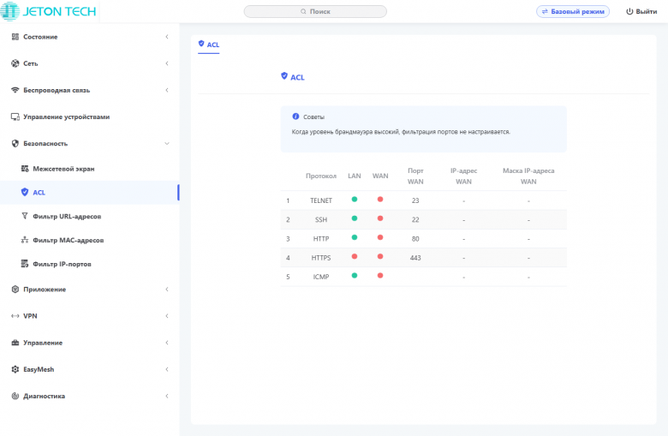This screenshot has height=436, width=668.
Task: Click the Диагностика gauge icon
Action: [x=15, y=396]
